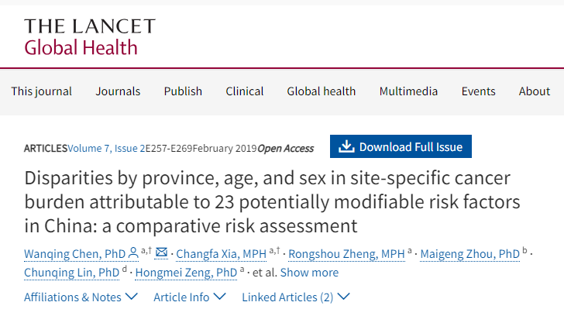Open the Journals menu

click(118, 91)
